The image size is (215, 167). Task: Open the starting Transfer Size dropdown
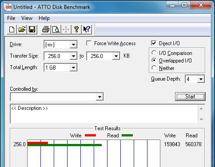(73, 56)
